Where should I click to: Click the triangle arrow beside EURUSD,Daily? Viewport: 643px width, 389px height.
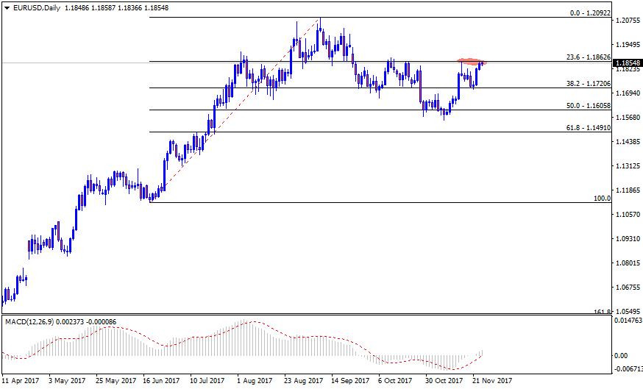pos(7,8)
